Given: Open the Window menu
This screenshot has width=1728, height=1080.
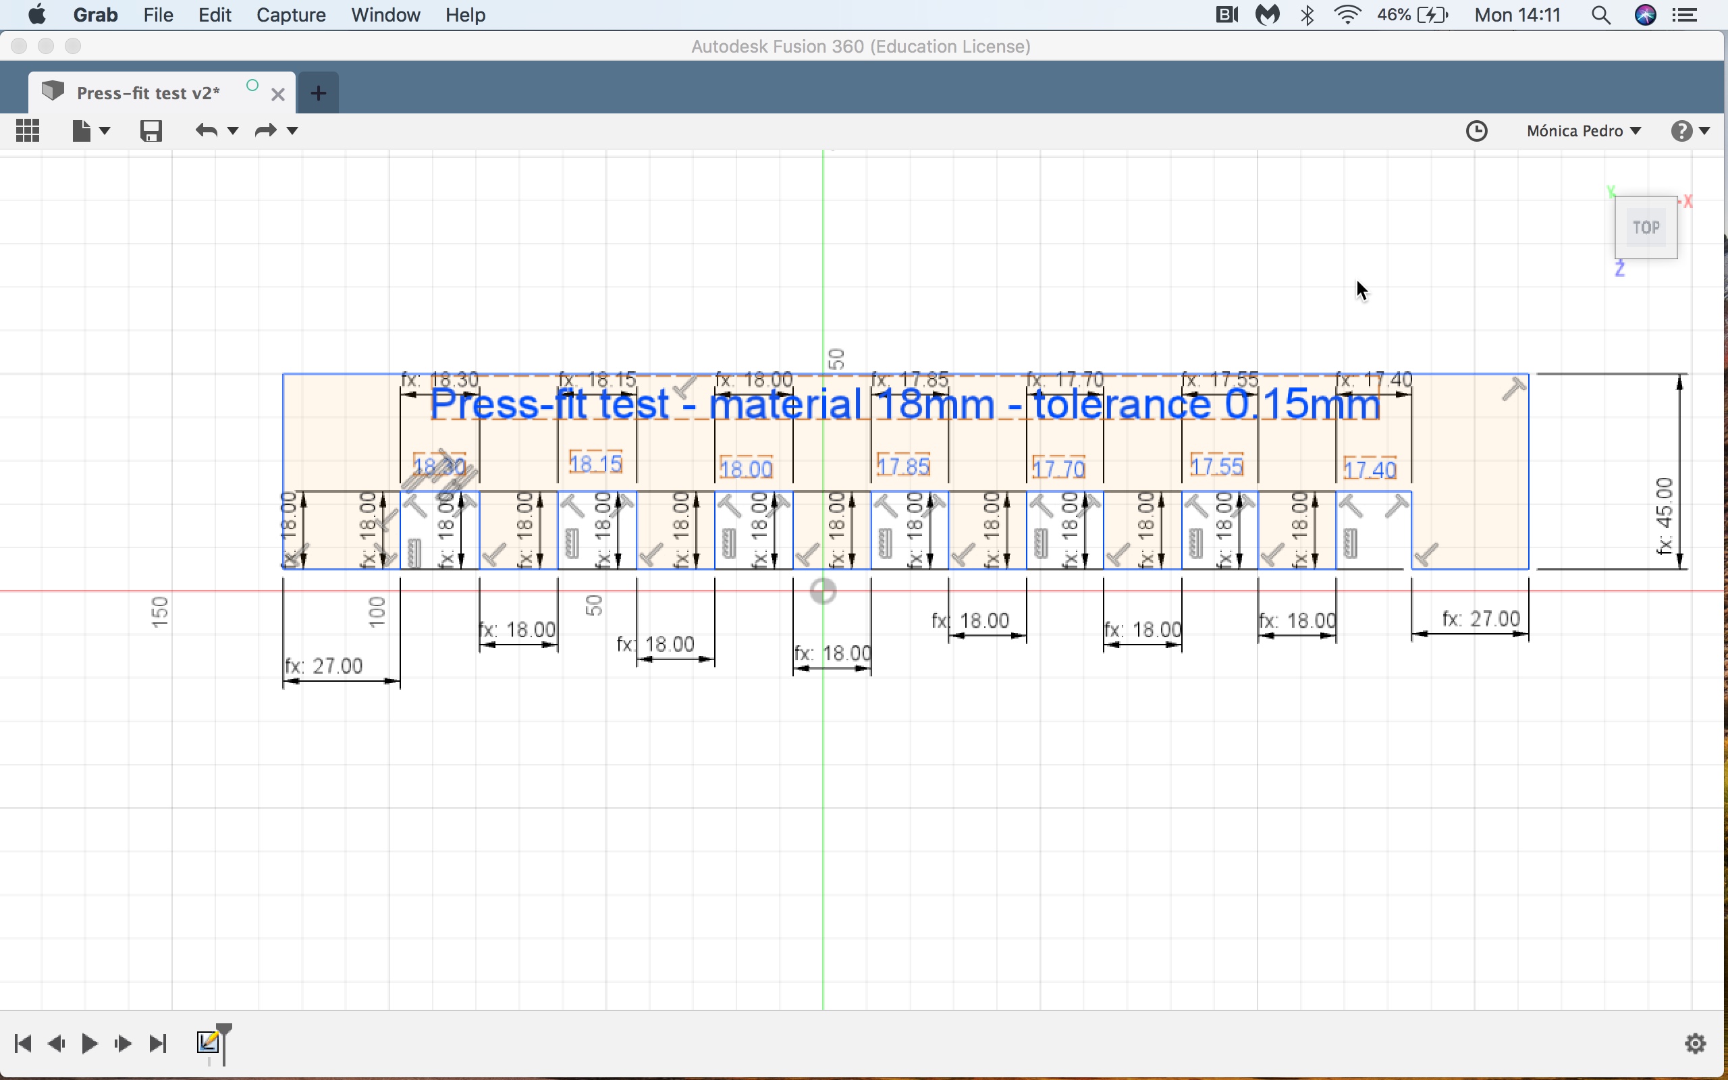Looking at the screenshot, I should pyautogui.click(x=385, y=15).
